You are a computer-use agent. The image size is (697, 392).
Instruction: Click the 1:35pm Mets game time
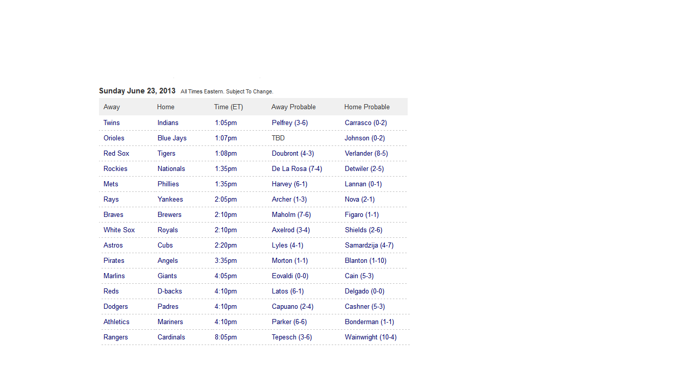[x=226, y=184]
